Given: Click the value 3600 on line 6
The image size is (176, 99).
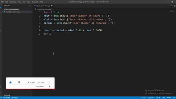Looking at the screenshot, I should coord(99,30).
